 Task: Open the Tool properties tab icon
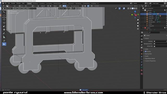tap(142, 36)
